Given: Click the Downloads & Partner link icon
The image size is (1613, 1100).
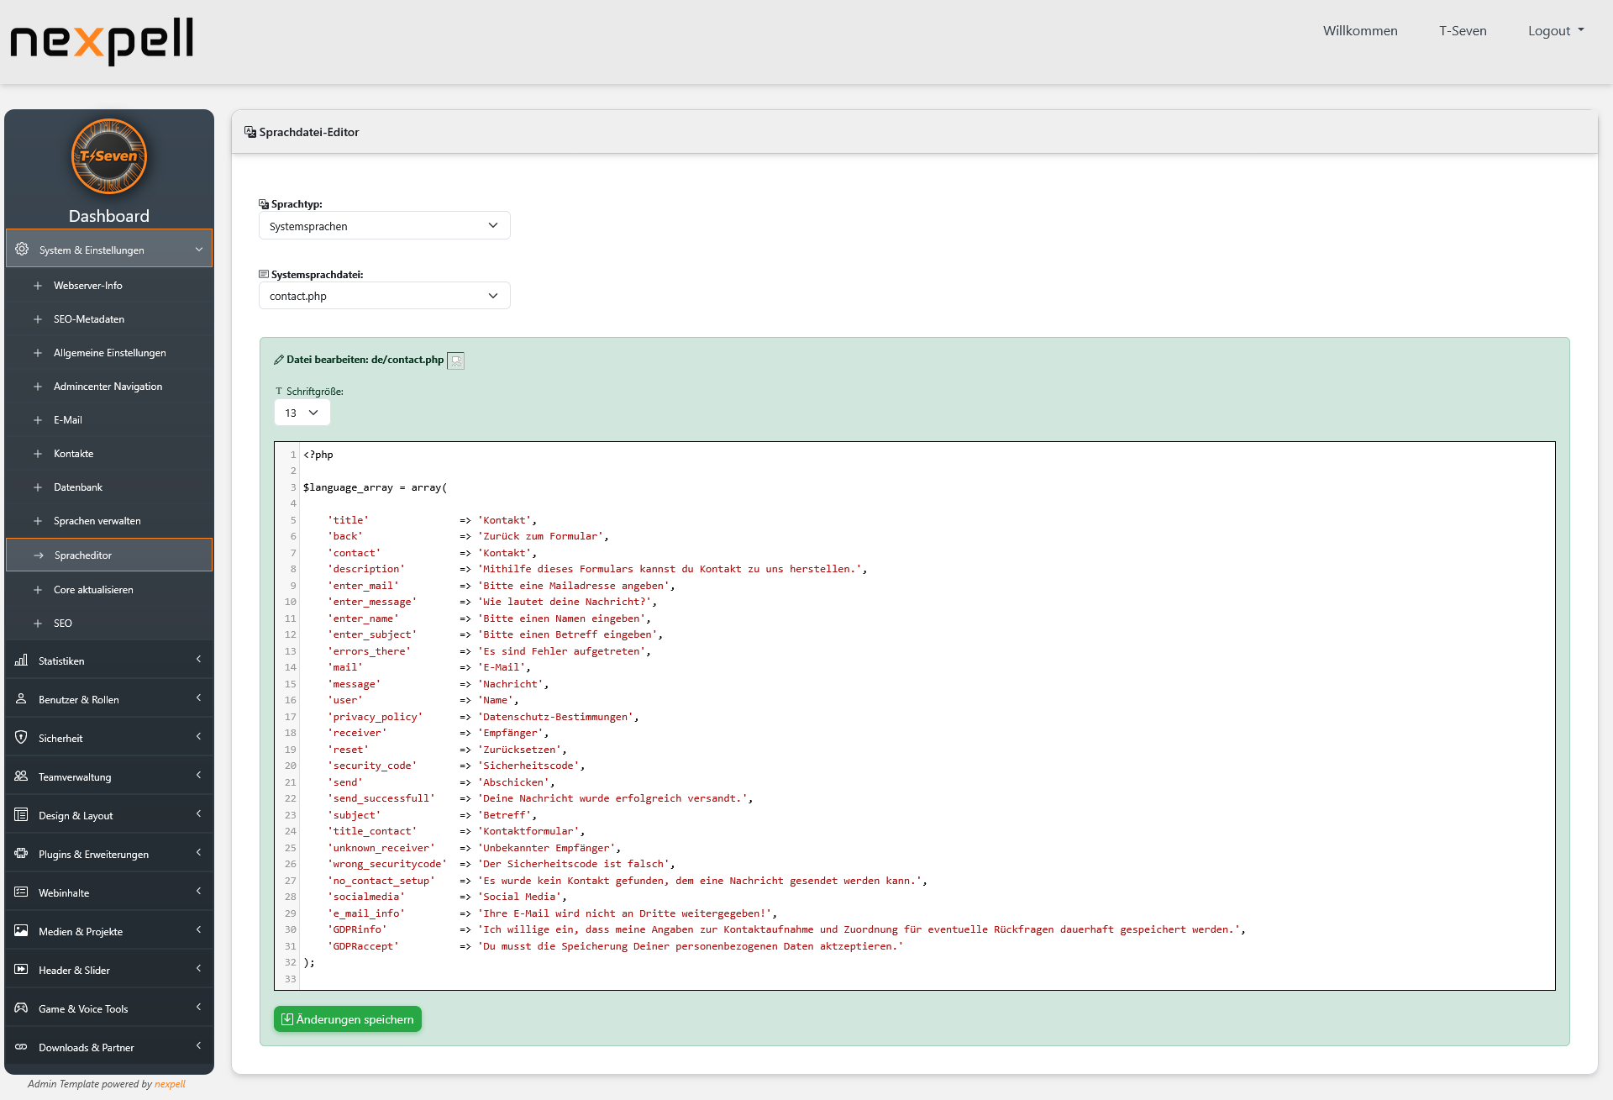Looking at the screenshot, I should pyautogui.click(x=21, y=1047).
